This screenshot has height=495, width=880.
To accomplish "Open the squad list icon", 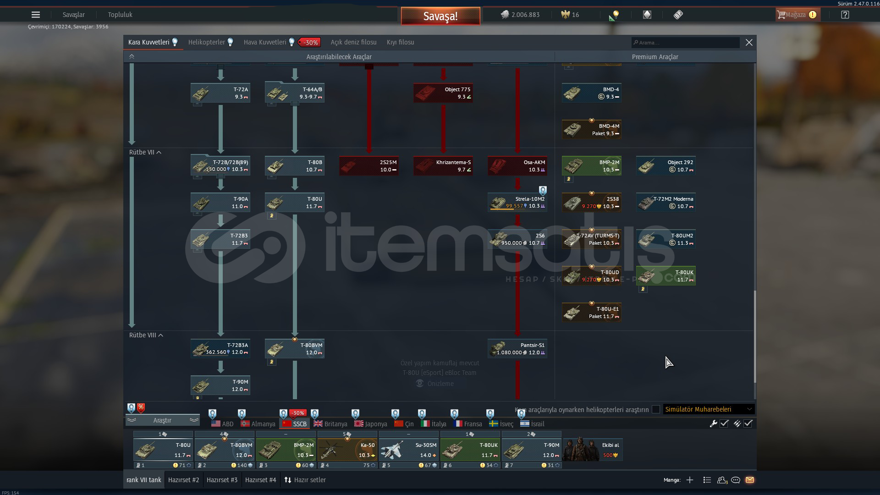I will pos(707,480).
